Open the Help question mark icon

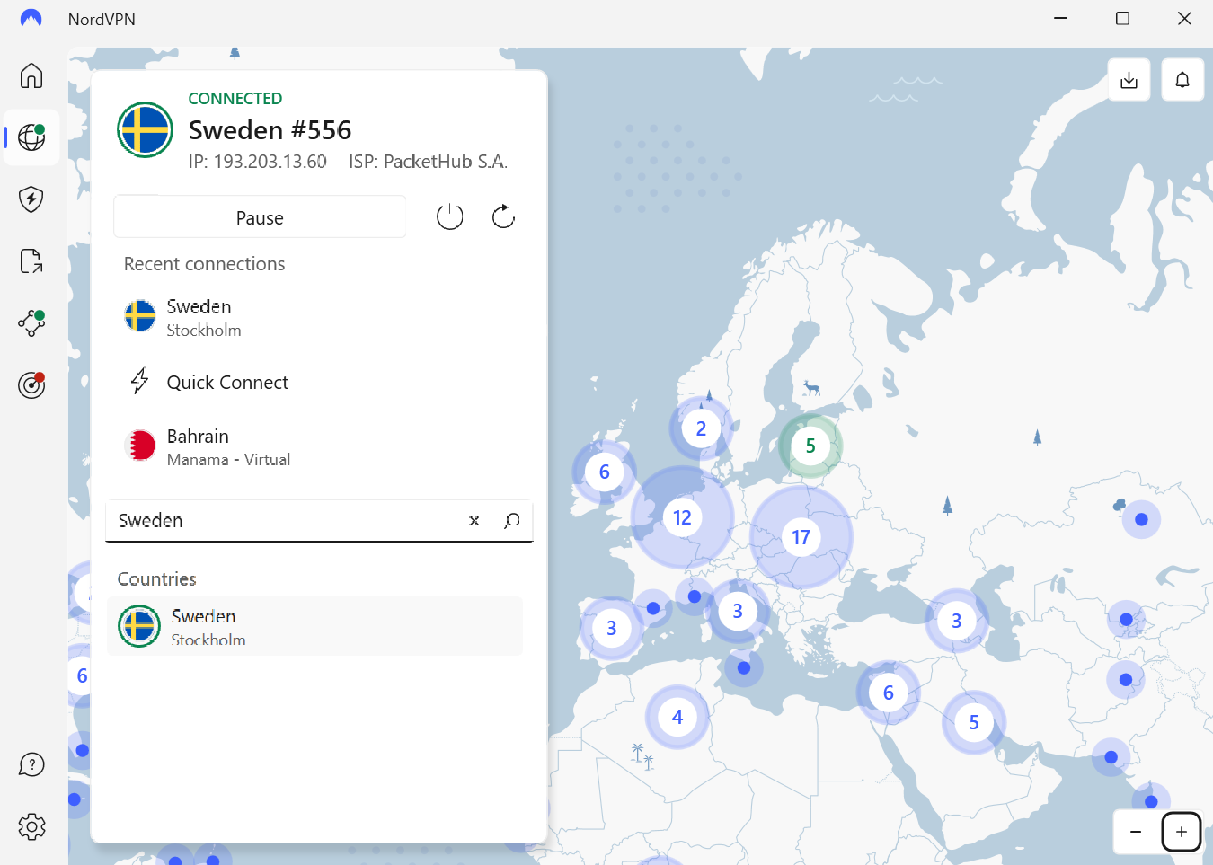pos(31,764)
